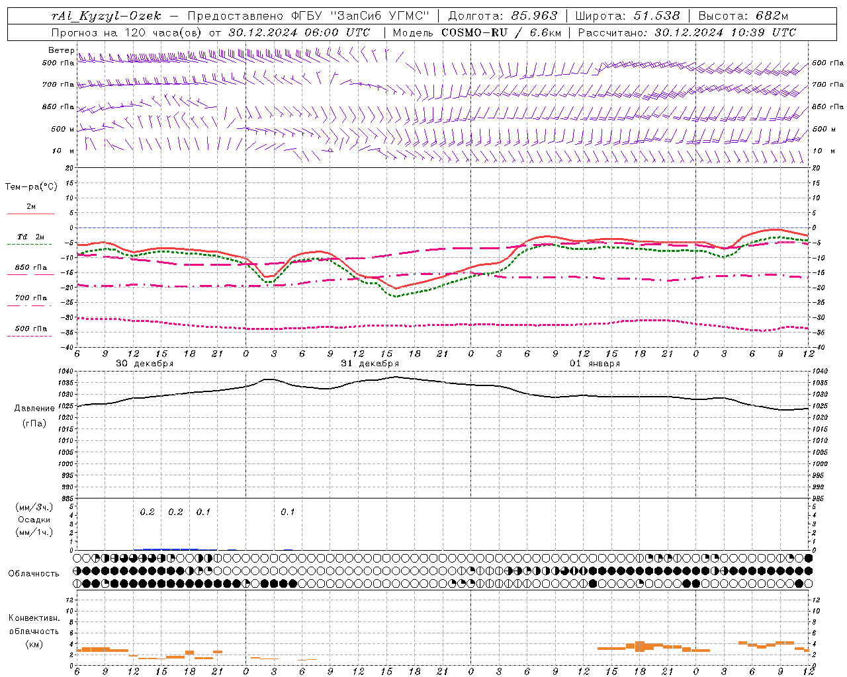
Task: Select the 700 гПа temperature legend entry
Action: [31, 298]
